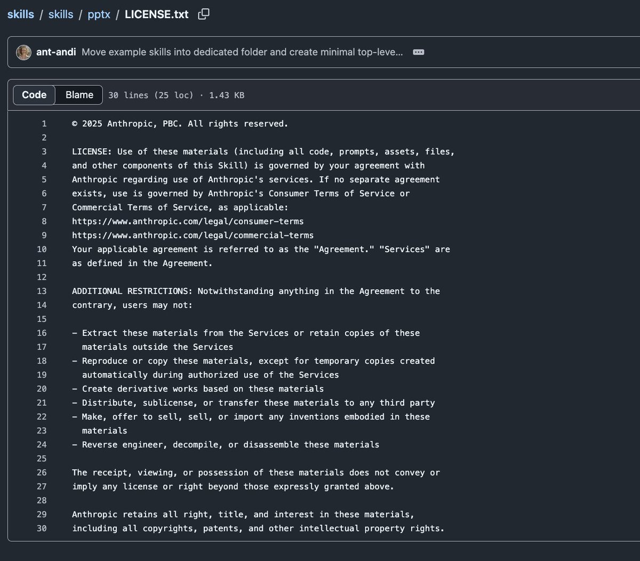Open ant-andi's avatar profile
This screenshot has height=561, width=640.
pos(23,52)
